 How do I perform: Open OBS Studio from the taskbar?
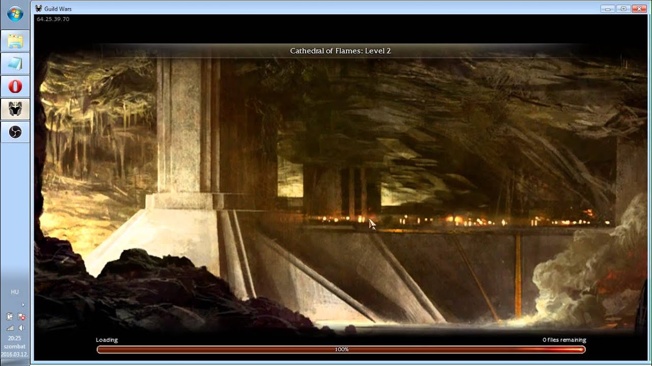(15, 132)
